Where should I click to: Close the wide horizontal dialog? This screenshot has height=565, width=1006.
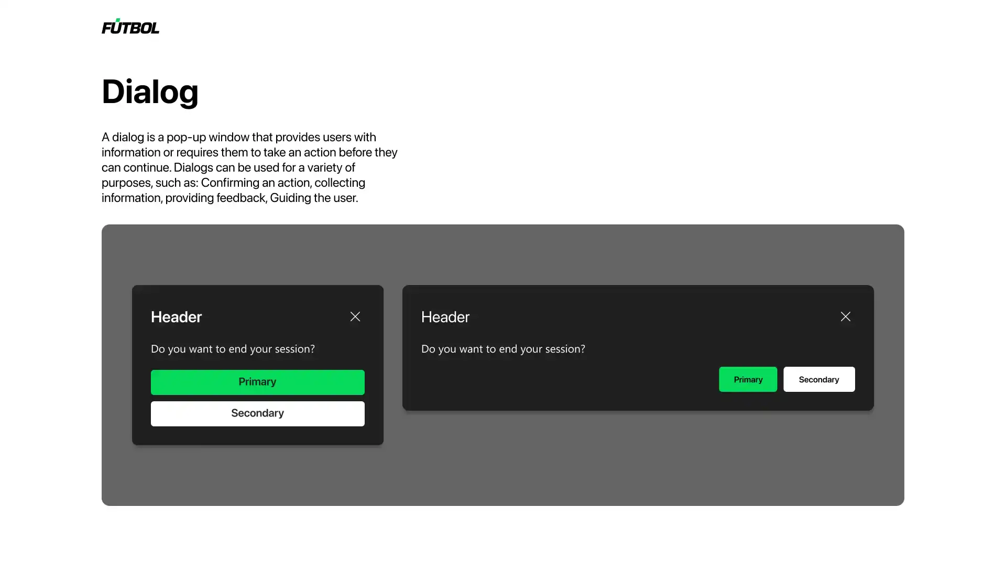(x=845, y=317)
